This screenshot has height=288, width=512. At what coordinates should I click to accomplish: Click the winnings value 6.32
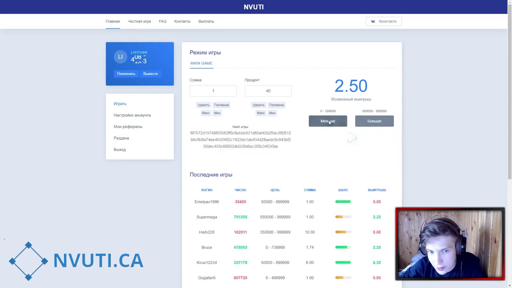point(377,263)
